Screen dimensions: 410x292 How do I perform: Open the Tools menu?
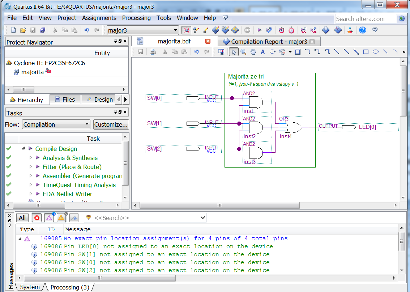coord(164,18)
